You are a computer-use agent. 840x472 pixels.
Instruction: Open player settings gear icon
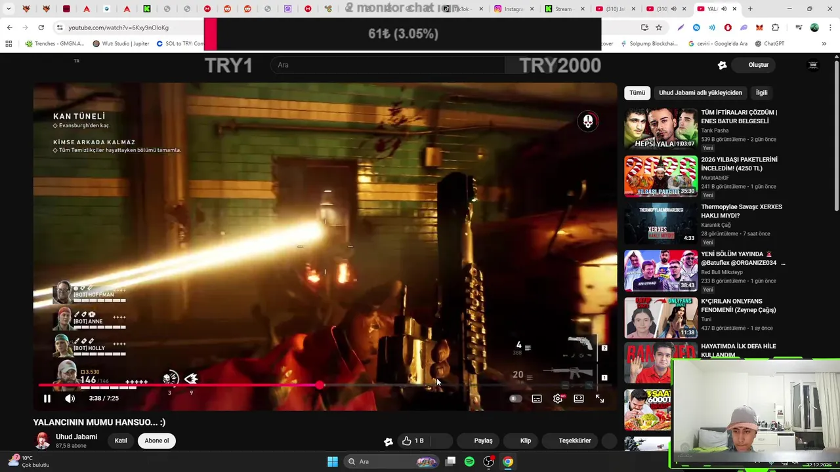(x=558, y=399)
